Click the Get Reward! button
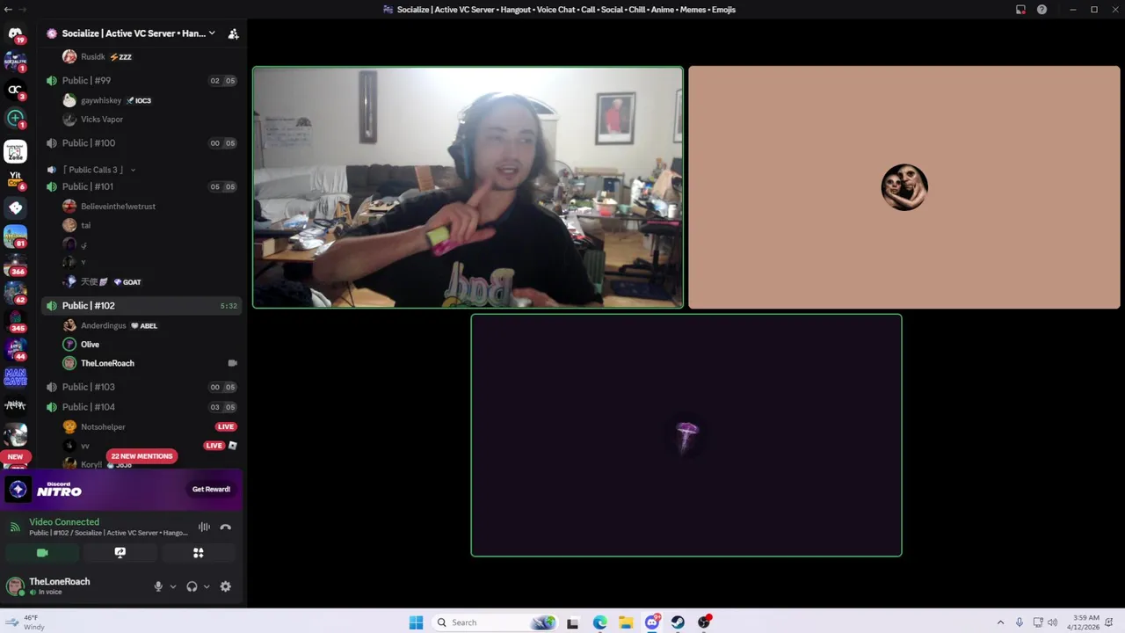This screenshot has width=1125, height=633. pyautogui.click(x=211, y=490)
